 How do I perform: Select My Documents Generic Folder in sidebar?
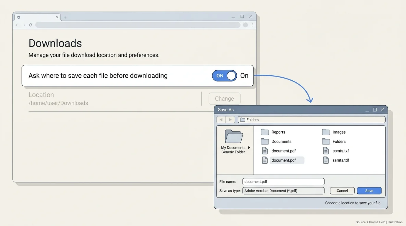click(234, 142)
